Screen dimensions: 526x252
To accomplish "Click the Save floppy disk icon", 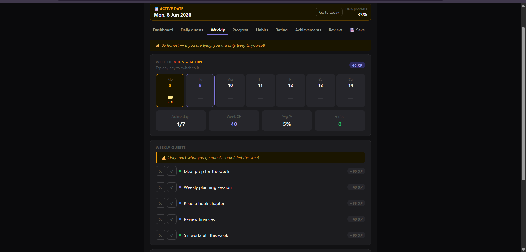I will pyautogui.click(x=352, y=30).
